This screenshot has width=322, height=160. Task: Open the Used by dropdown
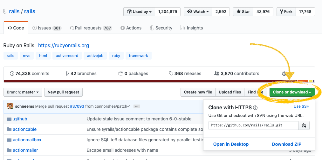pyautogui.click(x=139, y=12)
